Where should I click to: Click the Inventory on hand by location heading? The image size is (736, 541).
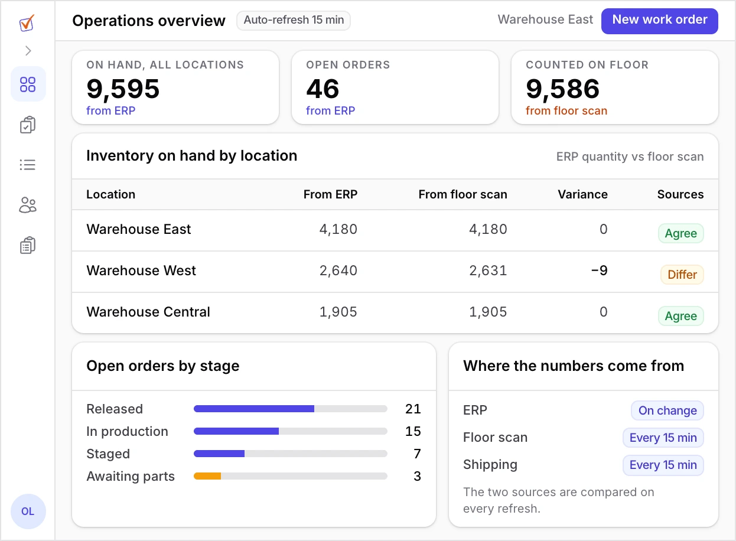click(192, 155)
